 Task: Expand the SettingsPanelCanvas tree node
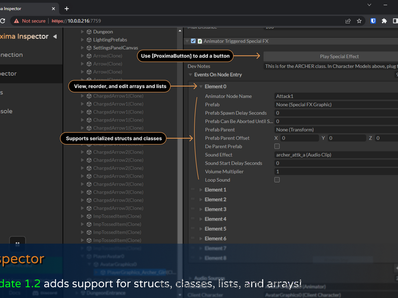(82, 48)
